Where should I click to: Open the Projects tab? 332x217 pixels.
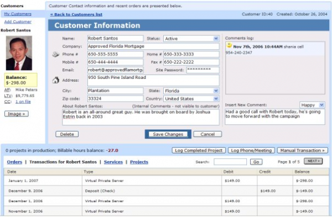pos(139,162)
